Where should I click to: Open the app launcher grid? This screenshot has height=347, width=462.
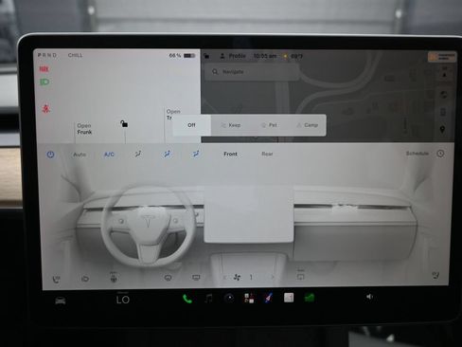[249, 298]
